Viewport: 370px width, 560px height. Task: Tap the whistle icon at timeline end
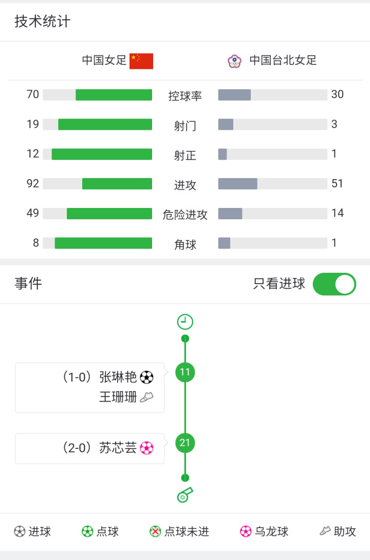click(x=185, y=495)
